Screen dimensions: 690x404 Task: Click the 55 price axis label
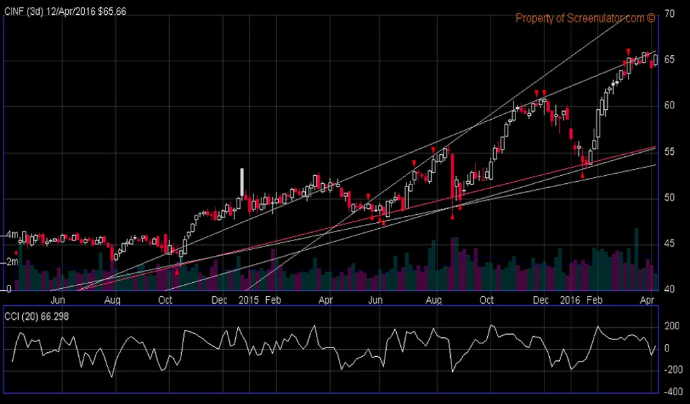pyautogui.click(x=669, y=151)
